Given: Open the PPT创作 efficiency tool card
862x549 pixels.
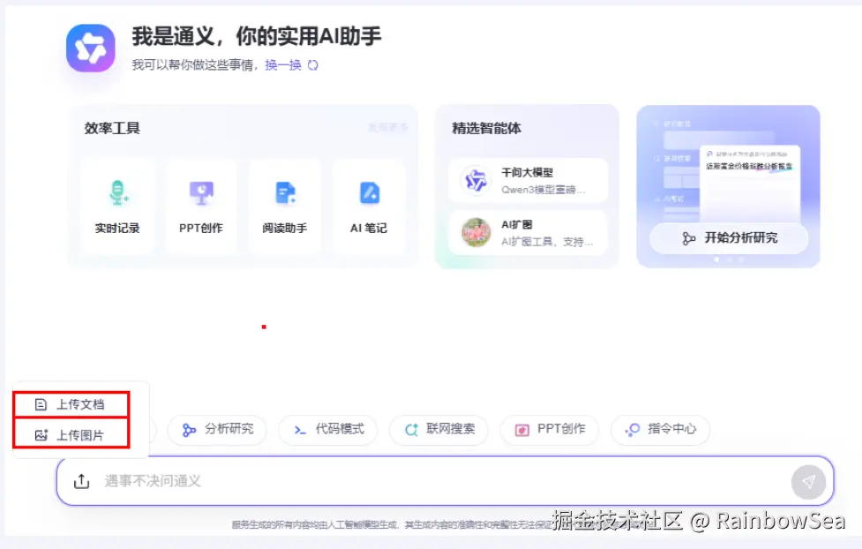Looking at the screenshot, I should pos(200,207).
